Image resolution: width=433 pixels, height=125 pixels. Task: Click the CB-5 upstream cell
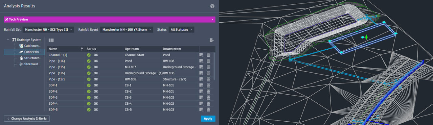[142, 109]
